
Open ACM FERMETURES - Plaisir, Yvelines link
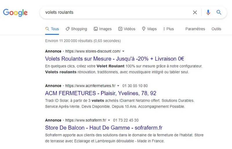click(101, 93)
